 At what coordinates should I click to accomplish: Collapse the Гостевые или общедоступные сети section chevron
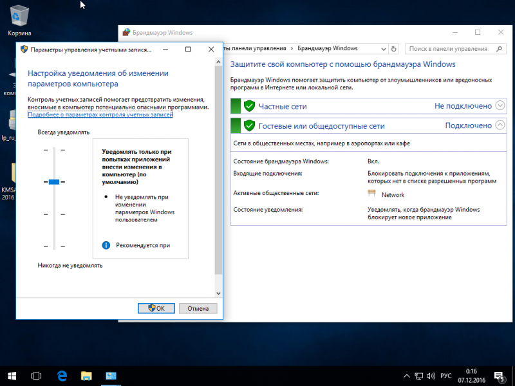(x=500, y=125)
